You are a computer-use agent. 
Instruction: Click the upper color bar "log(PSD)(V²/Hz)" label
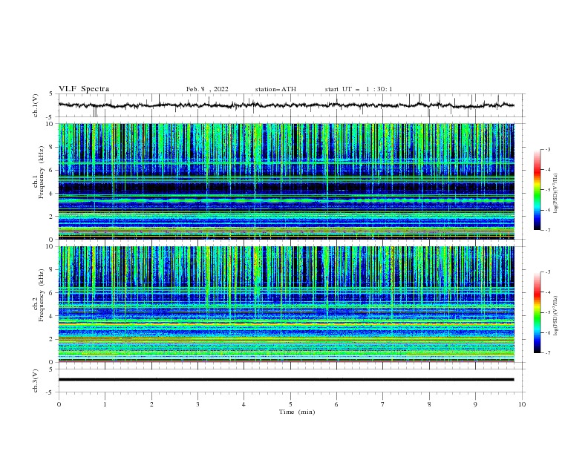point(555,194)
